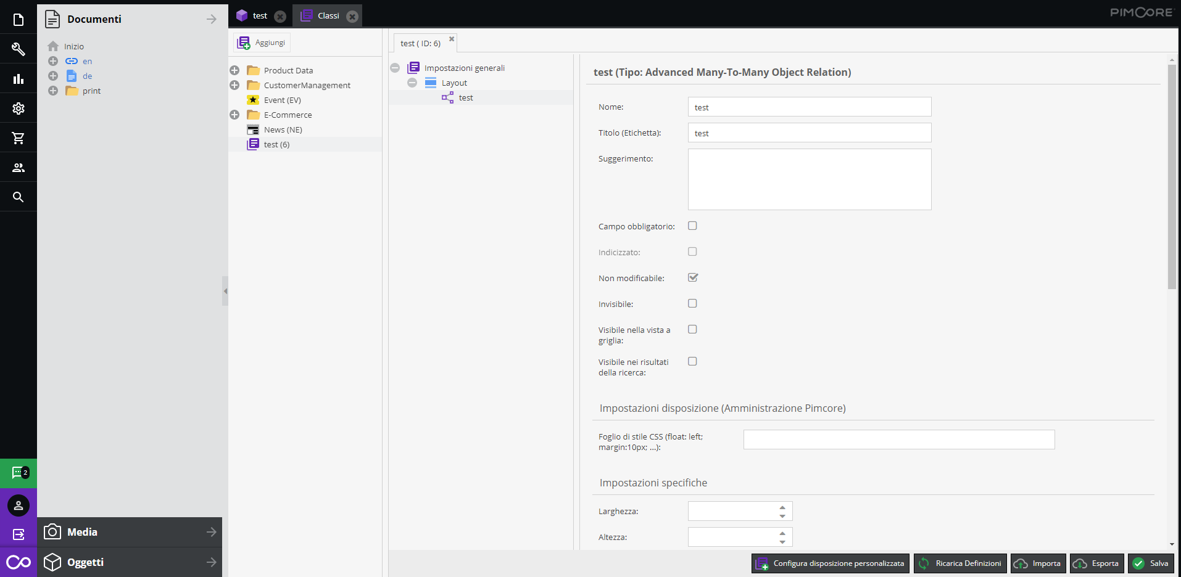Expand the E-Commerce class folder
The image size is (1181, 577).
click(x=234, y=115)
